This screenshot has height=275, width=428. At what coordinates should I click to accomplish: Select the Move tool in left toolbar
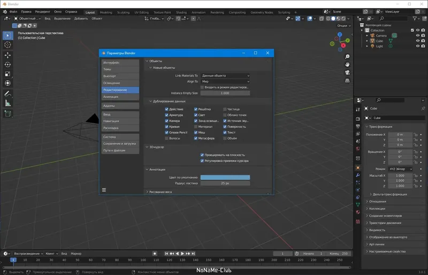pyautogui.click(x=8, y=55)
